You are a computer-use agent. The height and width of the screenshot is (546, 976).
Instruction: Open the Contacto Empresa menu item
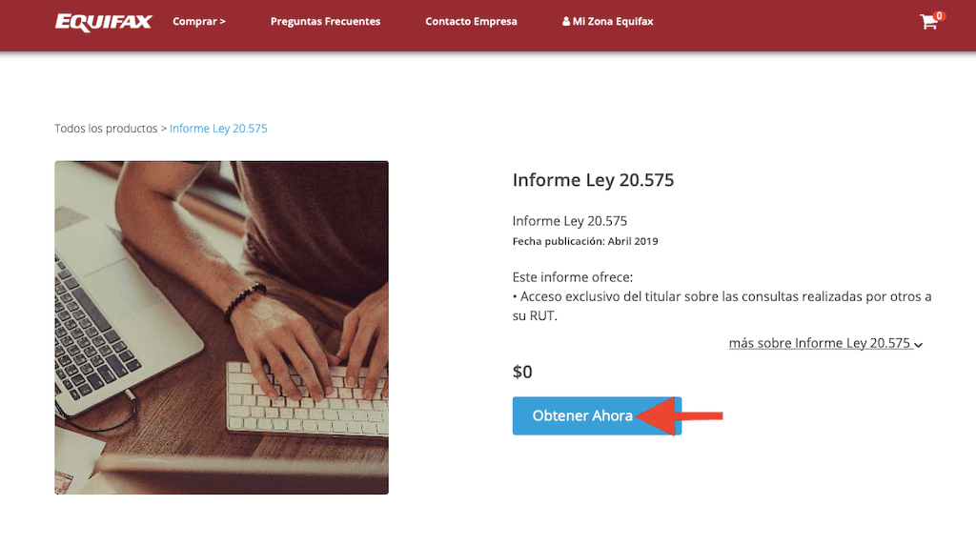471,21
